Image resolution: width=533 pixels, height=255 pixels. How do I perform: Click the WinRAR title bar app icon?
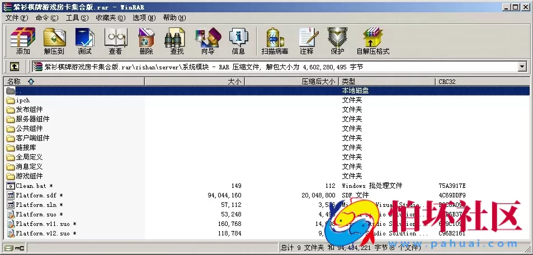[x=7, y=7]
